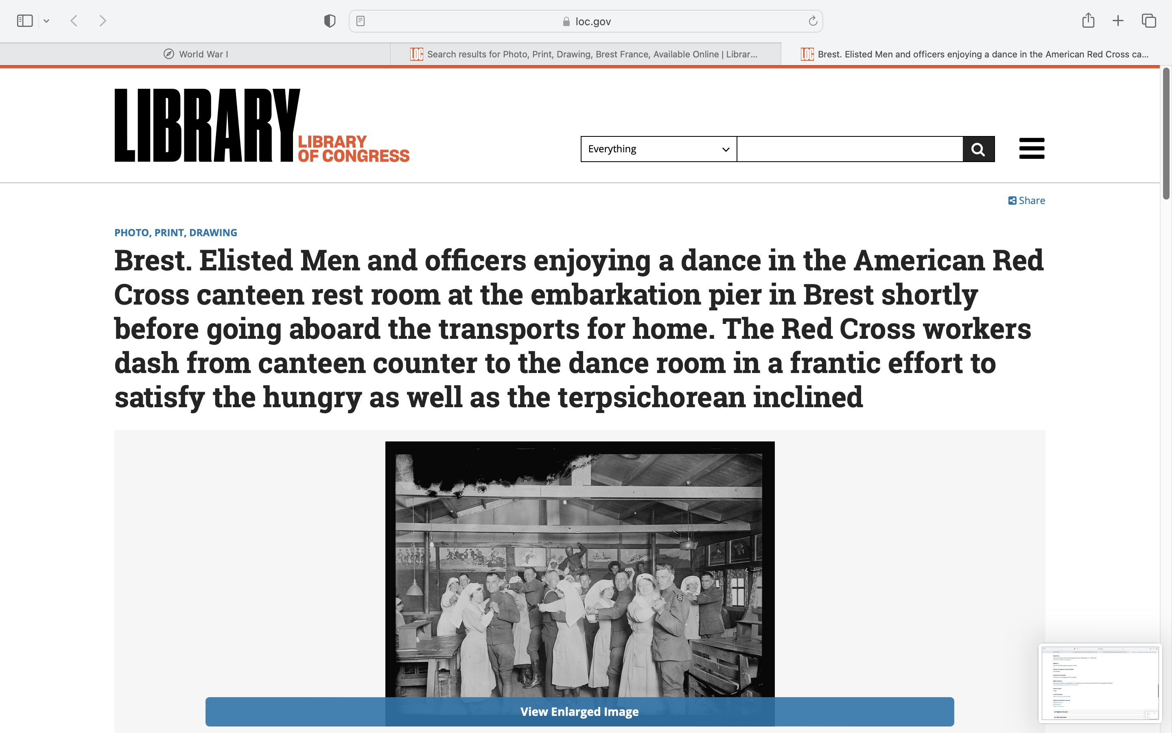Go back to previous page
The image size is (1172, 733).
tap(74, 21)
